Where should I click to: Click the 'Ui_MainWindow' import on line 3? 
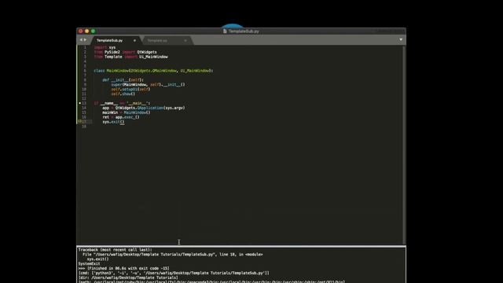[153, 57]
